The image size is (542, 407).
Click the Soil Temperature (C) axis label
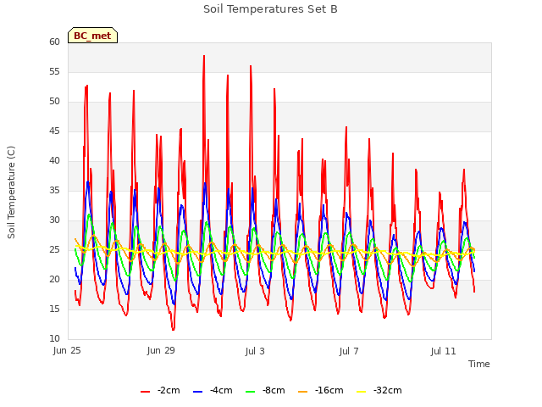click(11, 192)
